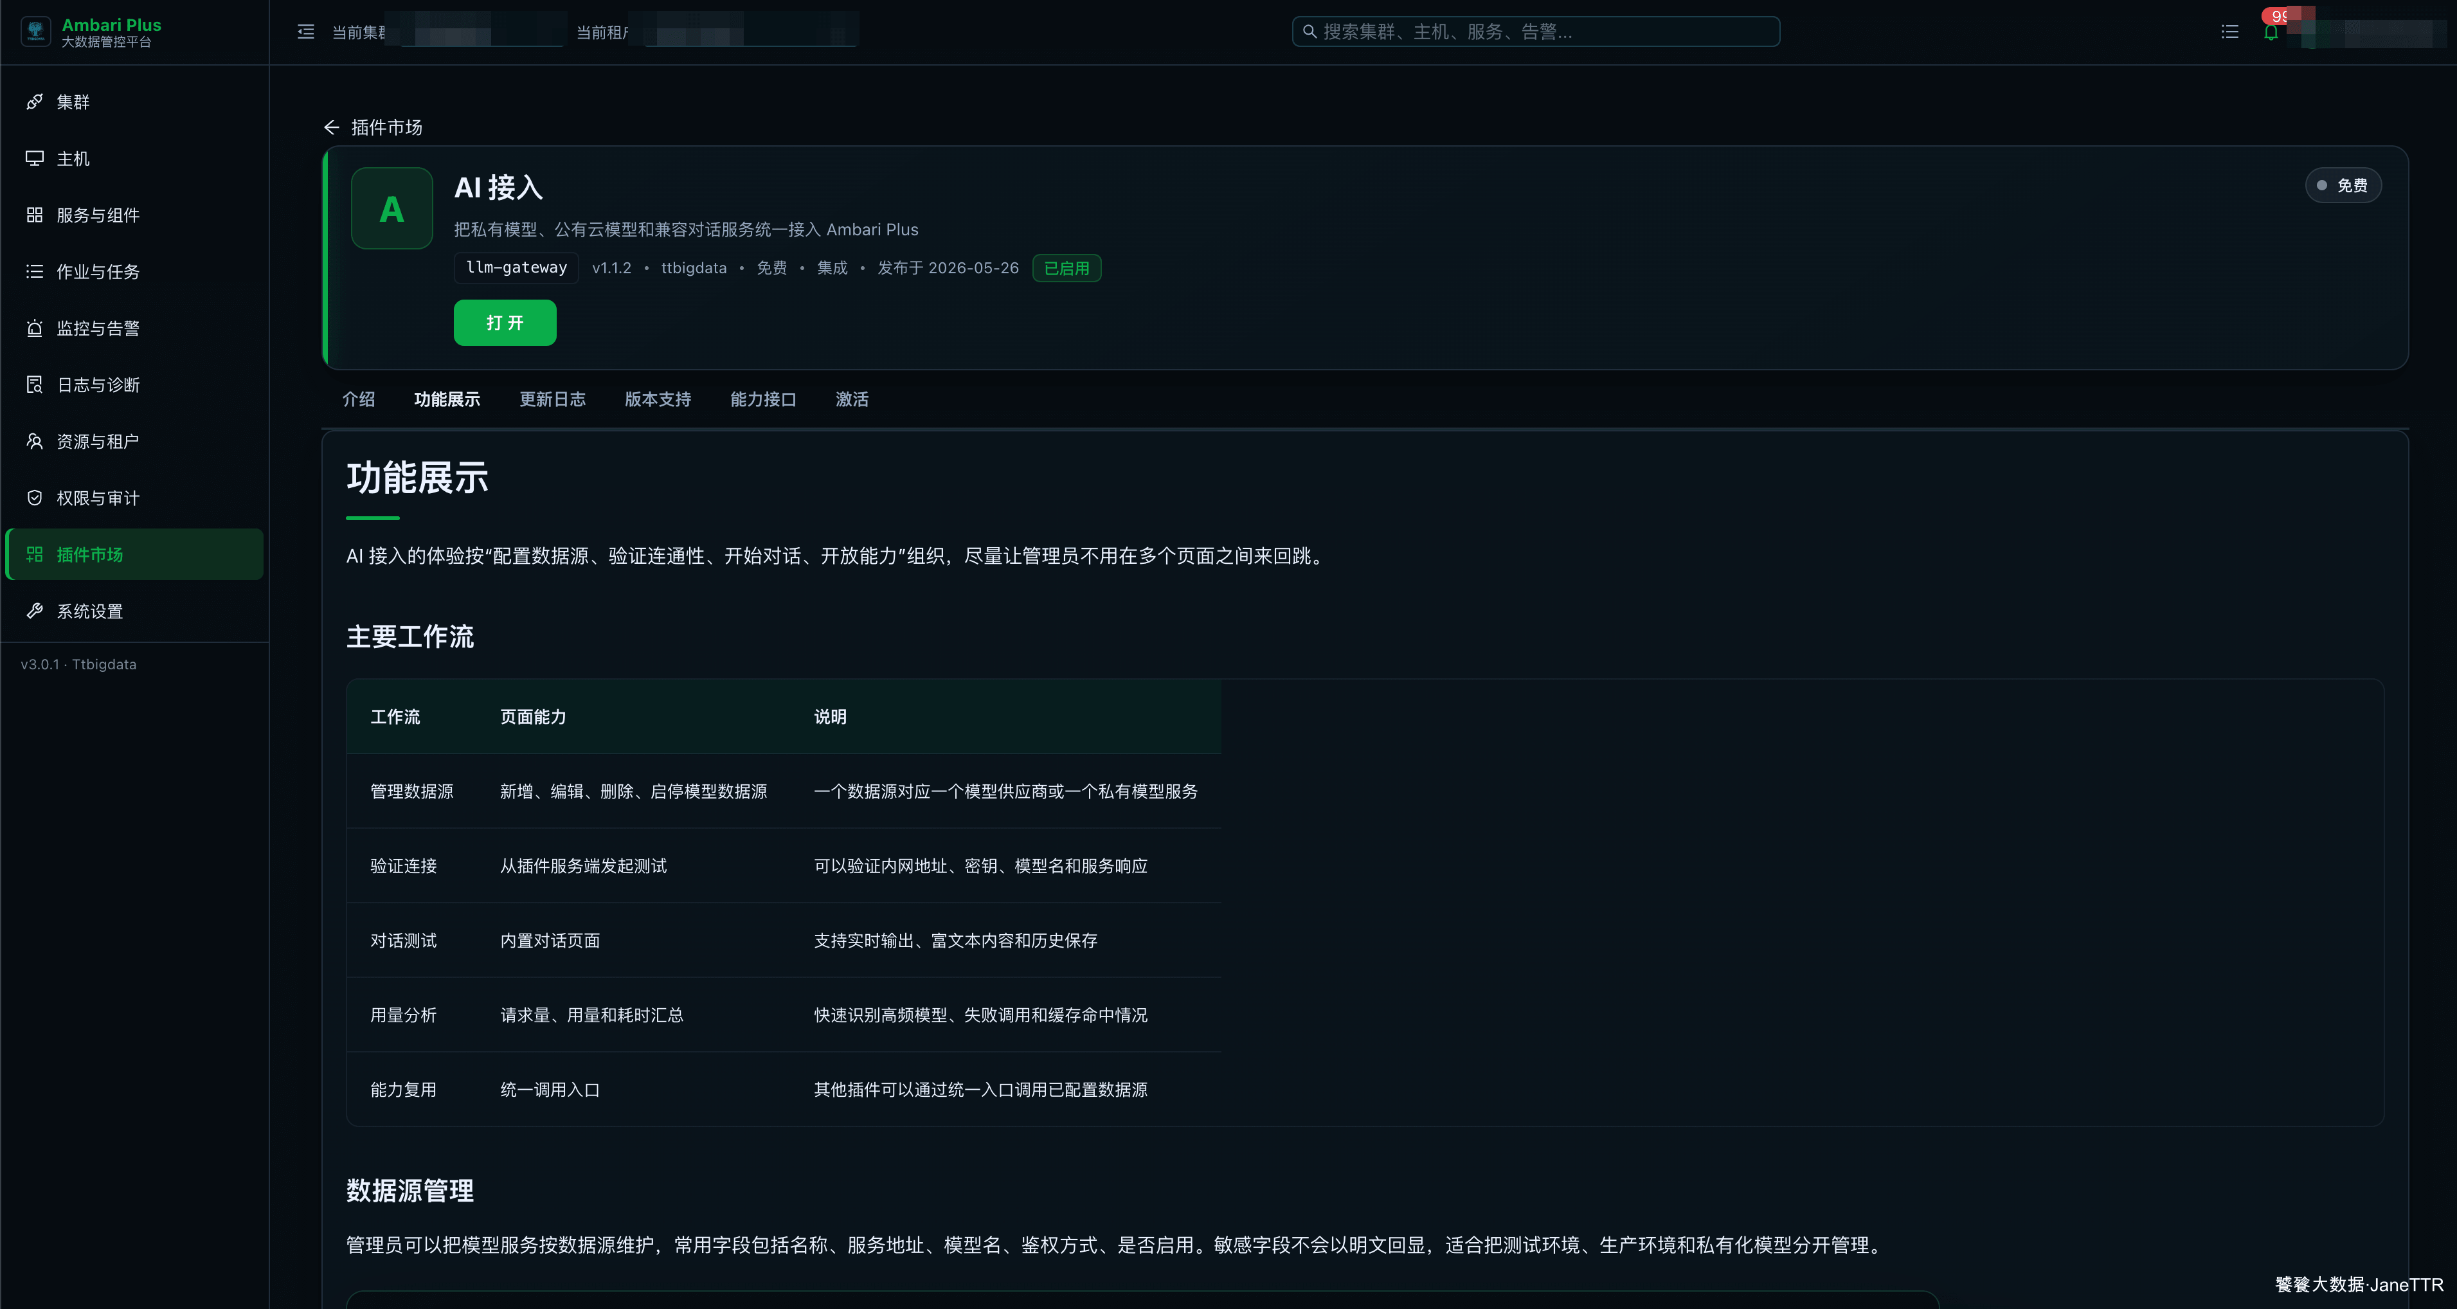Open the 集群 sidebar item
The image size is (2457, 1309).
[x=134, y=102]
